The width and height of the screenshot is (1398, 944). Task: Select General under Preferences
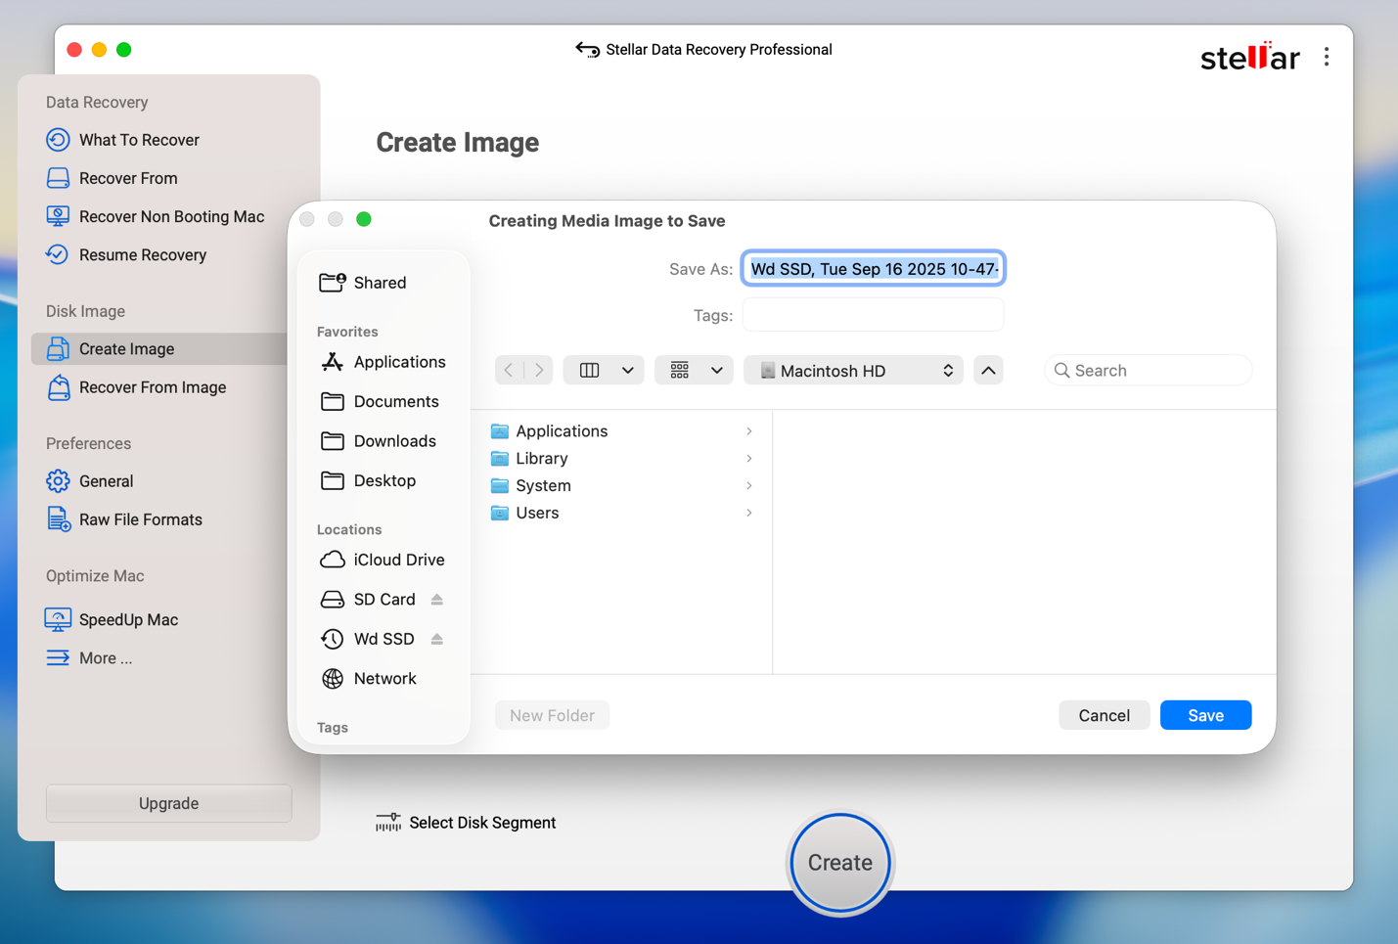pos(106,481)
